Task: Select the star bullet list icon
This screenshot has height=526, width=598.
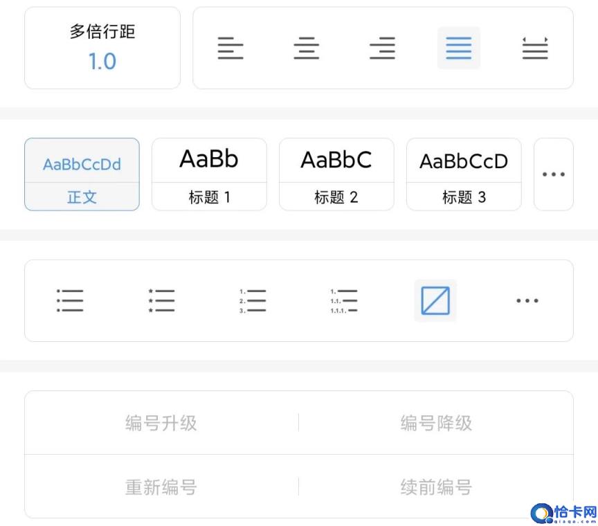Action: 160,300
